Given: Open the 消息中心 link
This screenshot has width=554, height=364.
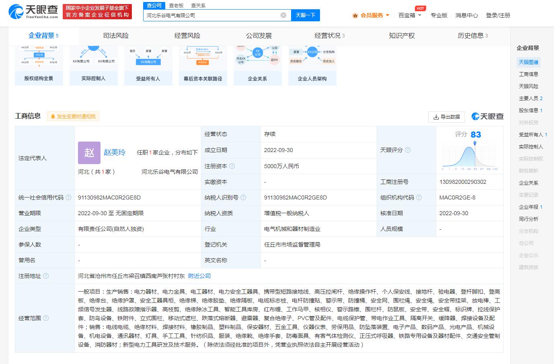Looking at the screenshot, I should click(467, 15).
